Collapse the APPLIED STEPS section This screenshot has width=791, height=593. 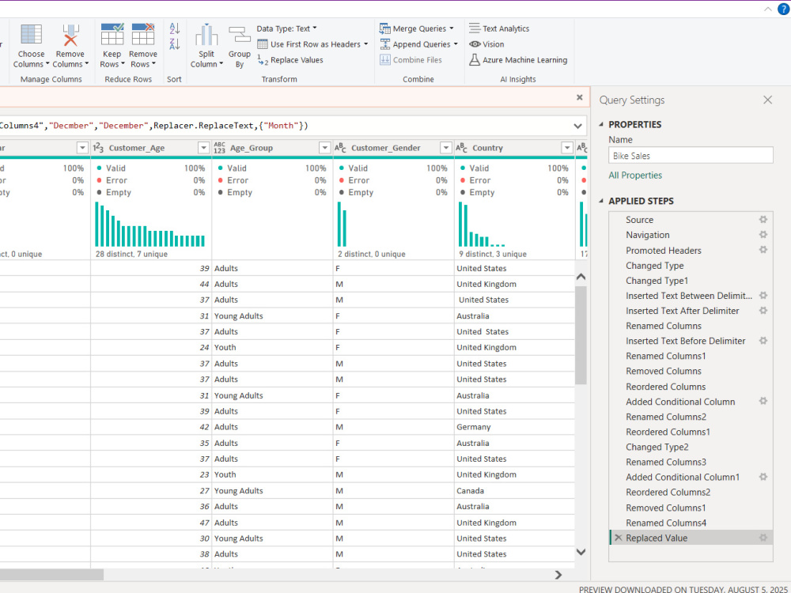[x=601, y=201]
